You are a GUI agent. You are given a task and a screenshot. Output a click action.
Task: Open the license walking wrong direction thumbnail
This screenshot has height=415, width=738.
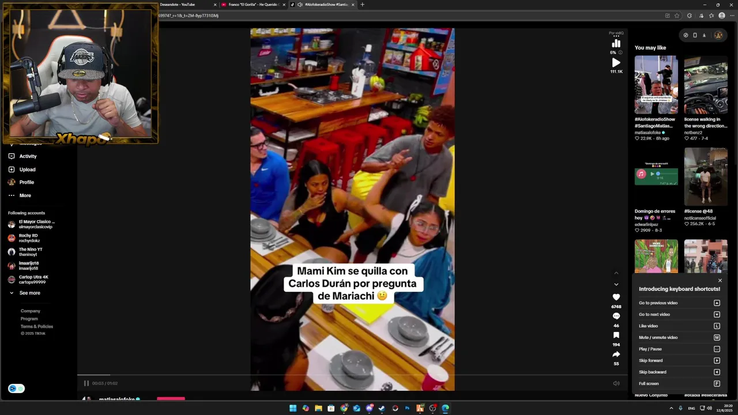click(706, 85)
